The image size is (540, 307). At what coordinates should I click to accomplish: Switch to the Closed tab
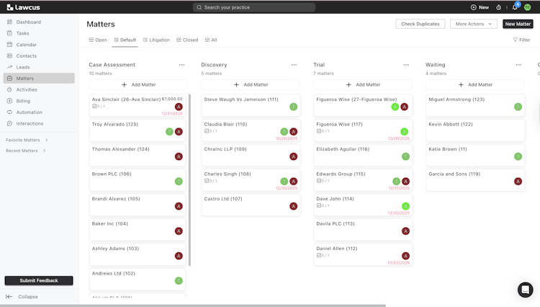[x=187, y=40]
